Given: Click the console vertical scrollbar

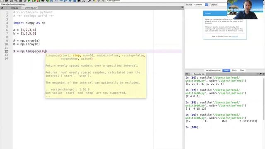Looking at the screenshot, I should (264, 99).
